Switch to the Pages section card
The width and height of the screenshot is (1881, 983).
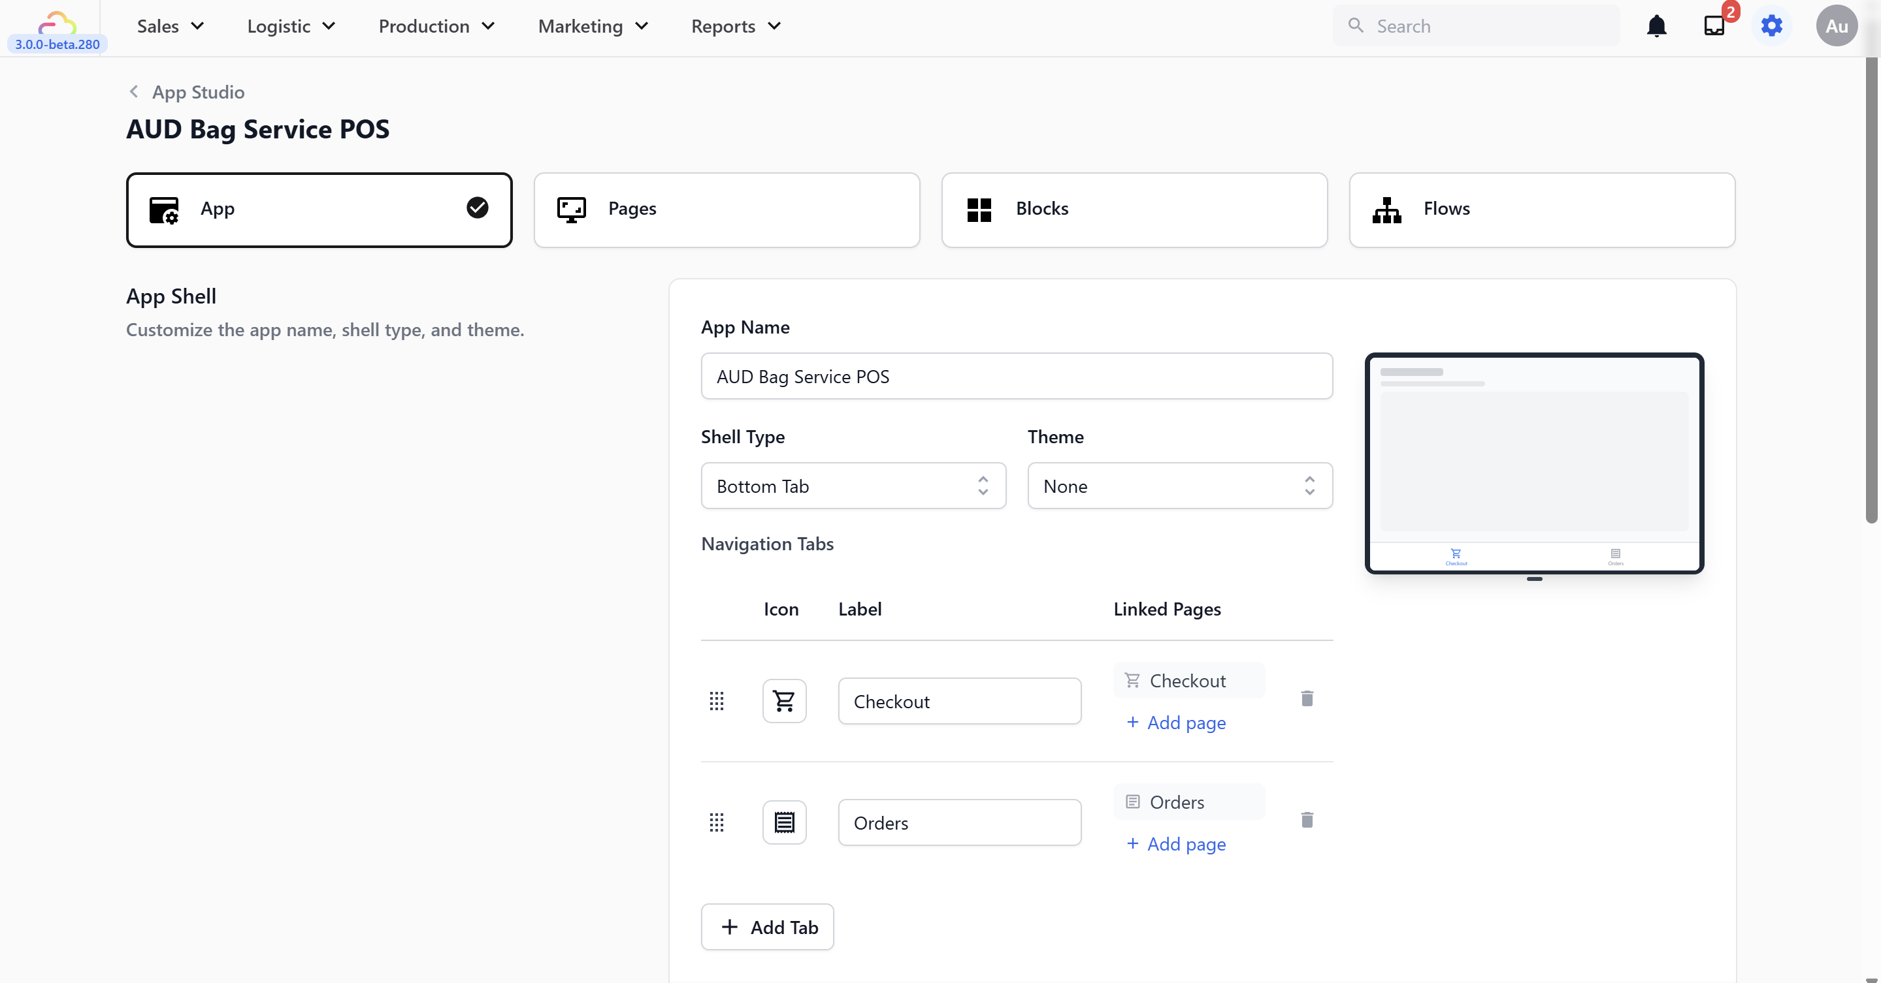pos(727,210)
